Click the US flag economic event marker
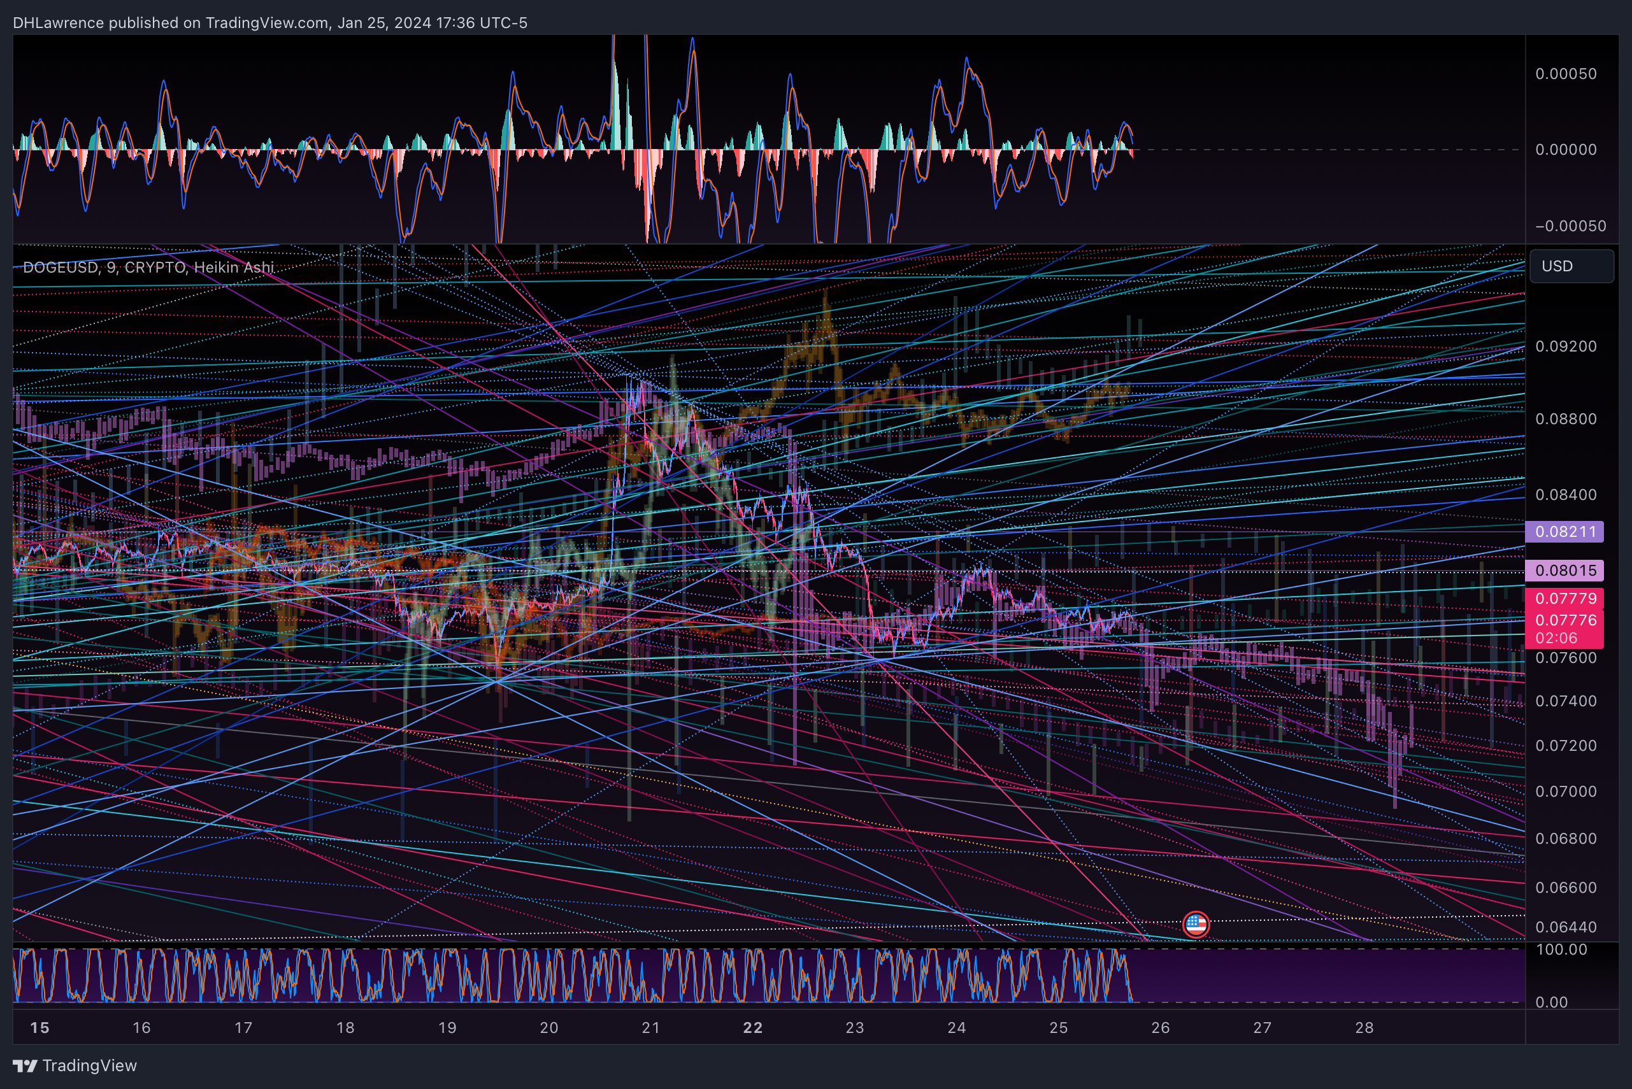The height and width of the screenshot is (1089, 1632). pyautogui.click(x=1196, y=925)
